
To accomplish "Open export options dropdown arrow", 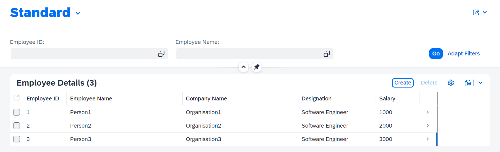I will click(x=480, y=83).
